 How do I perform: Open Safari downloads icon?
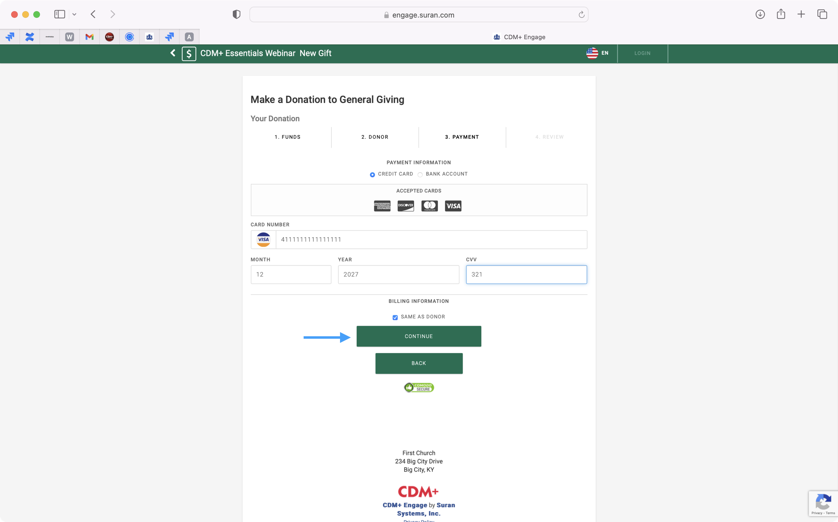click(x=760, y=14)
